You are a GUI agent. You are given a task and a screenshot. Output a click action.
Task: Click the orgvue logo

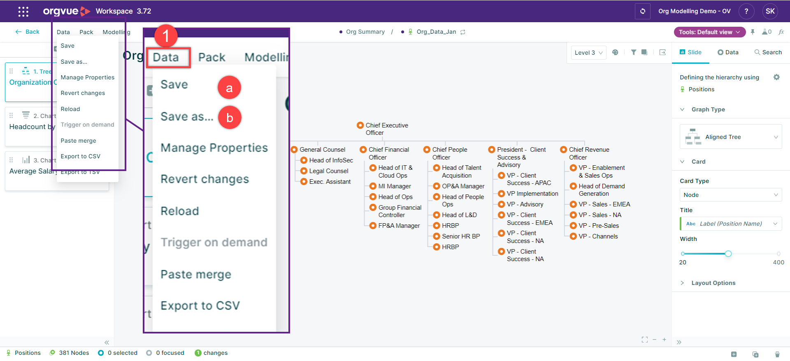click(x=67, y=11)
